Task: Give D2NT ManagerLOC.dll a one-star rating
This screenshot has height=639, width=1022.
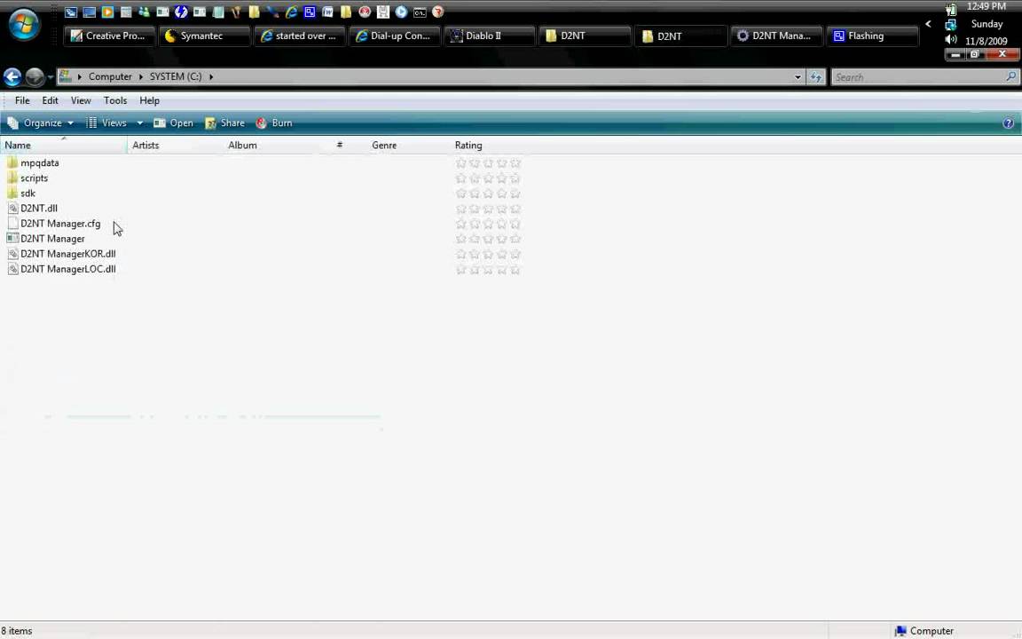Action: pyautogui.click(x=460, y=269)
